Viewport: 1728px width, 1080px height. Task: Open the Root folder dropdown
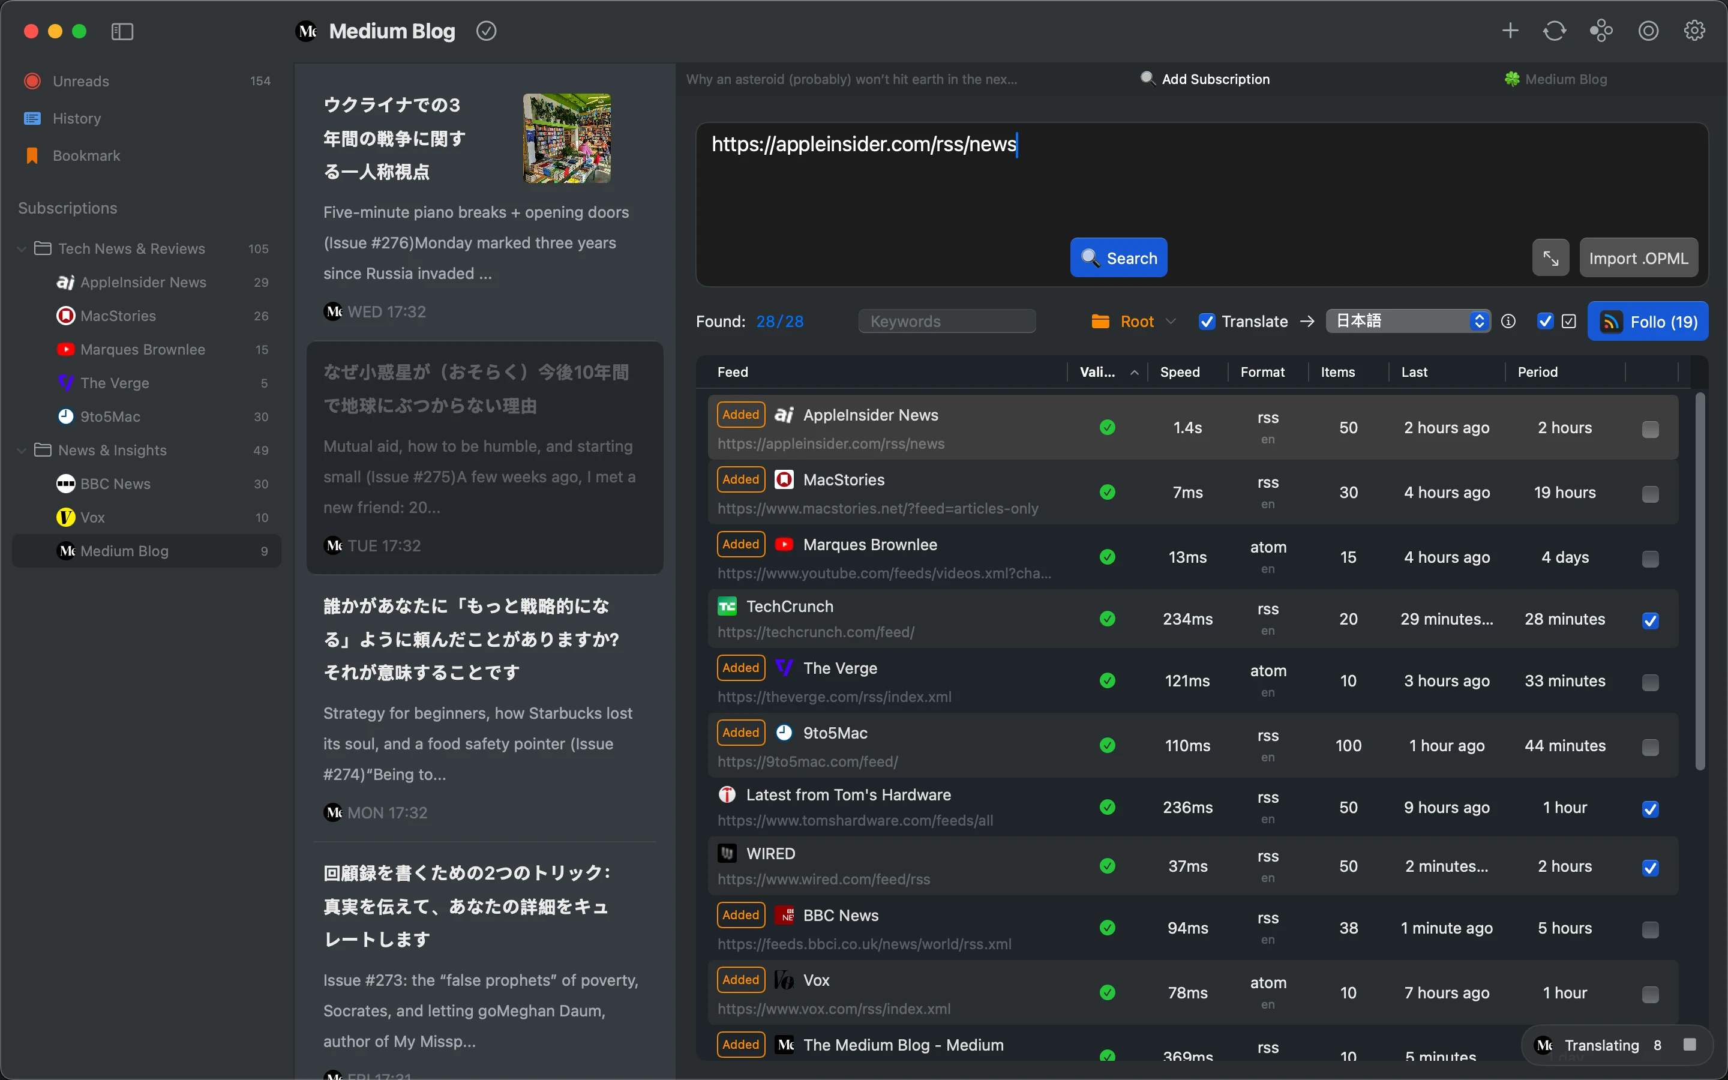pos(1133,321)
